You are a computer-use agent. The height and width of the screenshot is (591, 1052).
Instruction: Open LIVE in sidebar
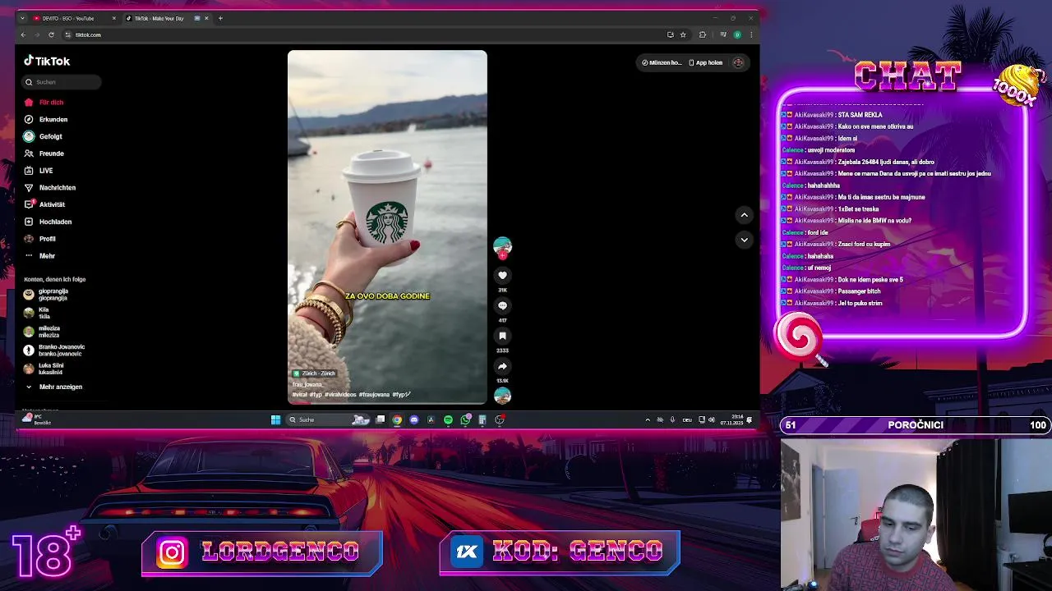tap(39, 171)
